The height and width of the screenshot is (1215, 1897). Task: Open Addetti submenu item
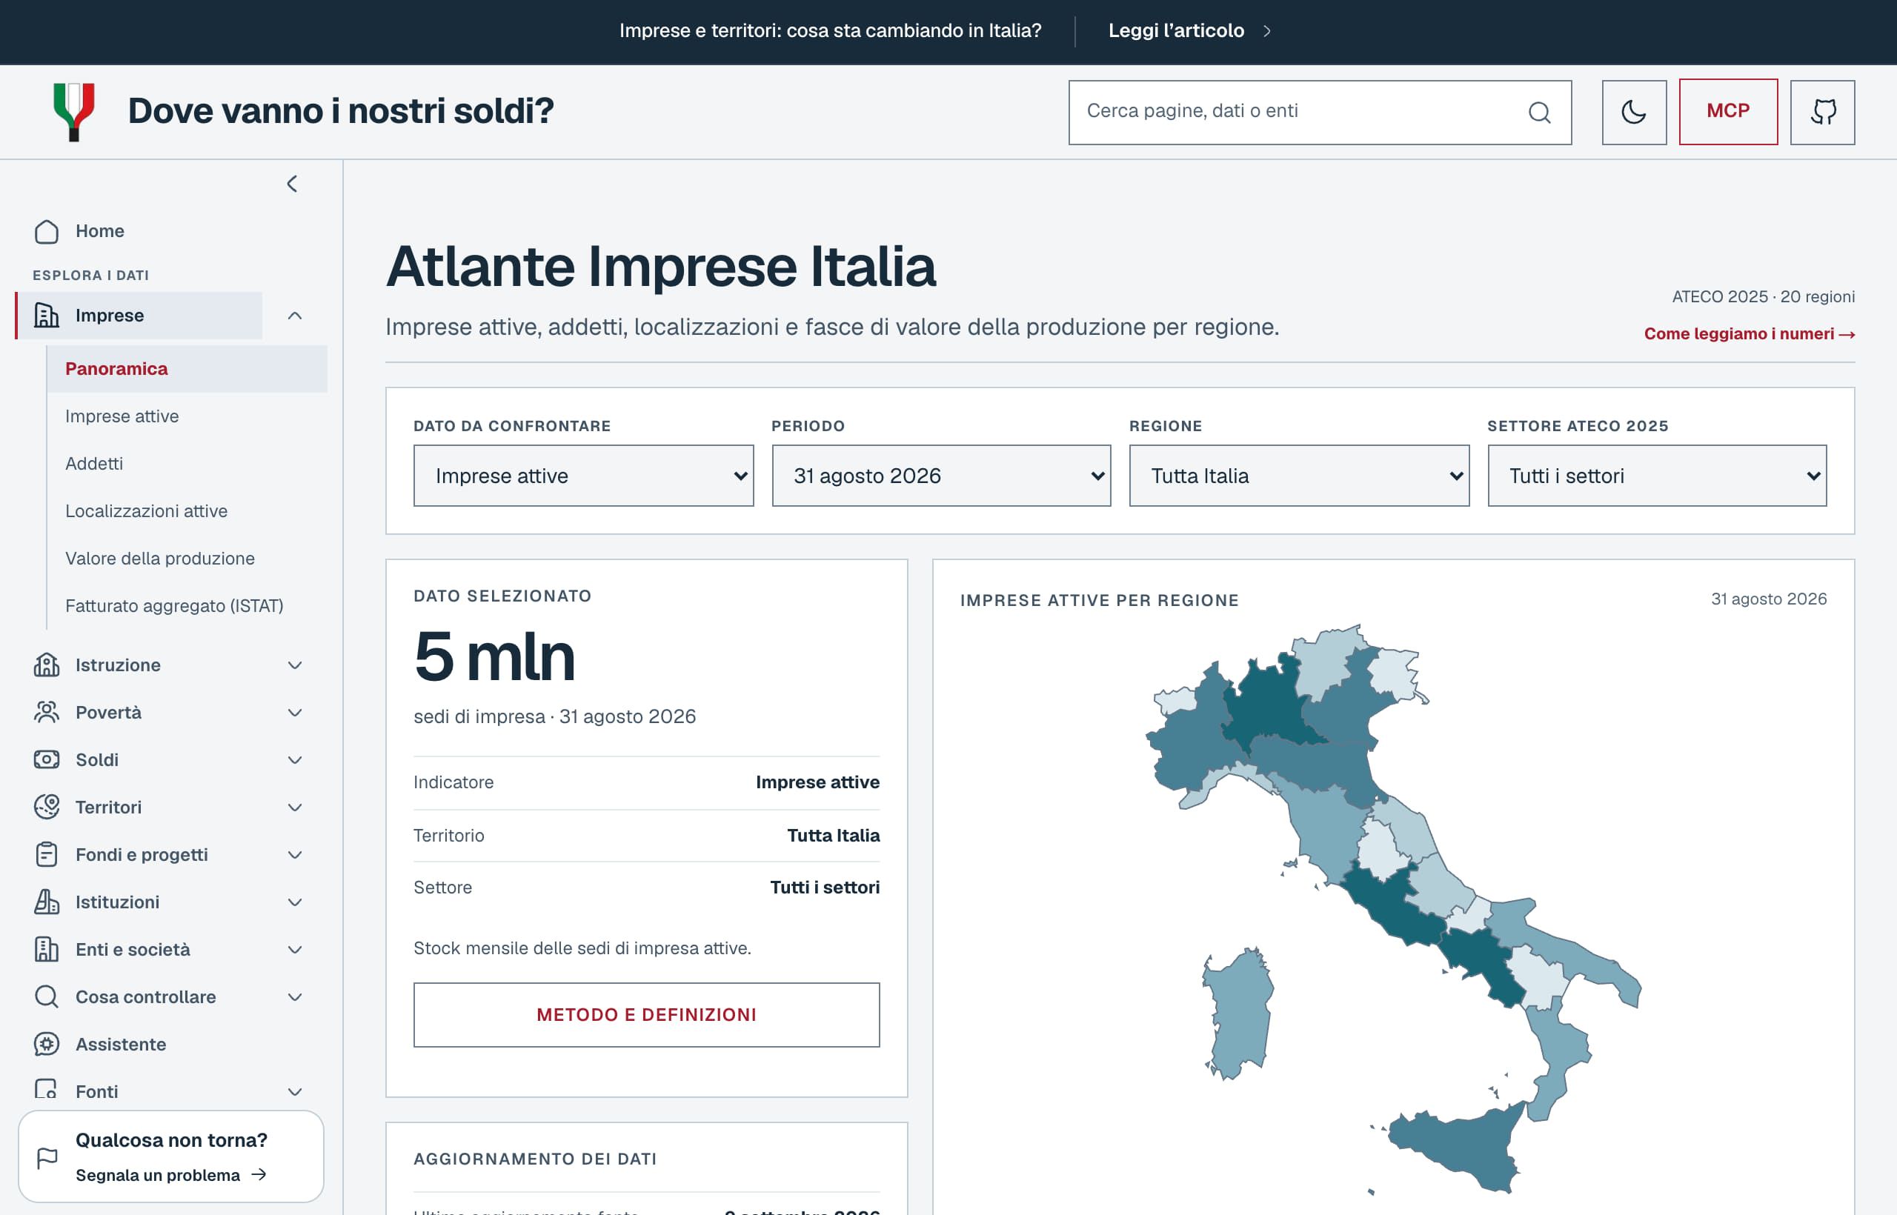click(x=94, y=463)
